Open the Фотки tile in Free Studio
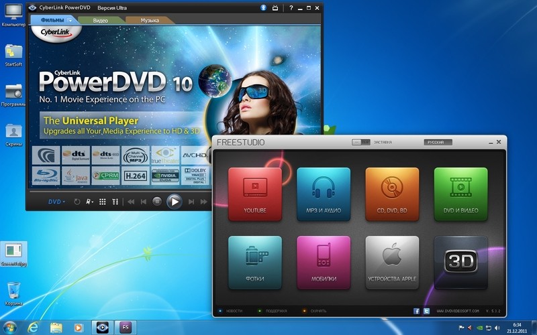The height and width of the screenshot is (335, 537). [255, 263]
